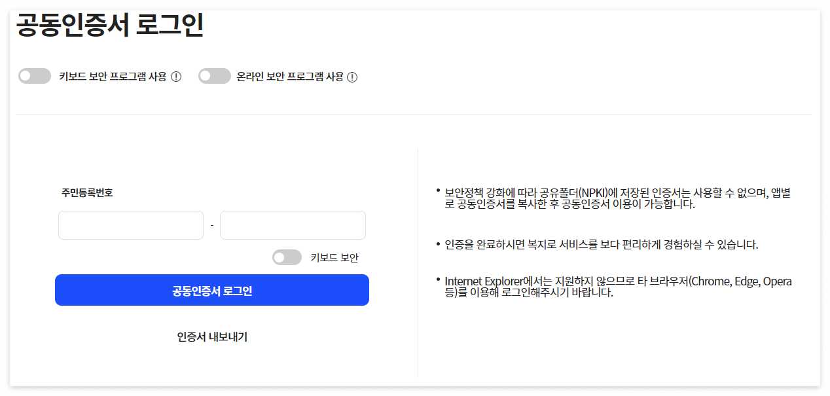Click the second resident registration number field
The width and height of the screenshot is (830, 396).
[x=292, y=225]
